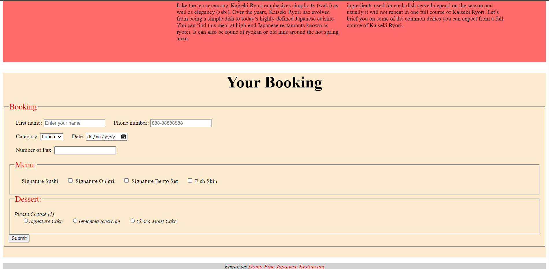Choose the Greentea Icecream dessert
549x269 pixels.
75,221
